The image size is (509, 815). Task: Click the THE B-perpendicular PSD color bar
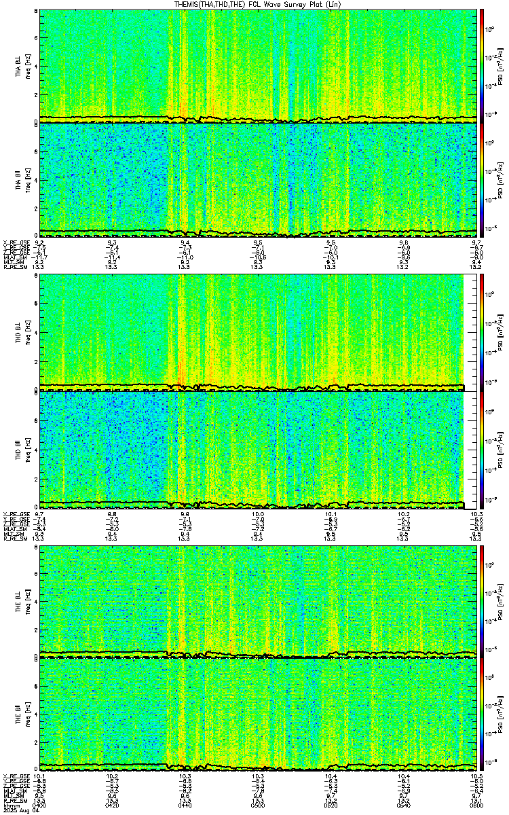click(482, 600)
